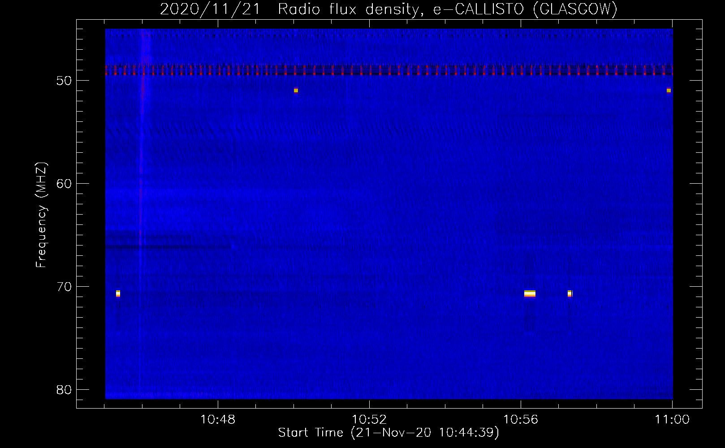725x448 pixels.
Task: Click the bright spot near 51 MHz at 10:50
Action: click(296, 90)
